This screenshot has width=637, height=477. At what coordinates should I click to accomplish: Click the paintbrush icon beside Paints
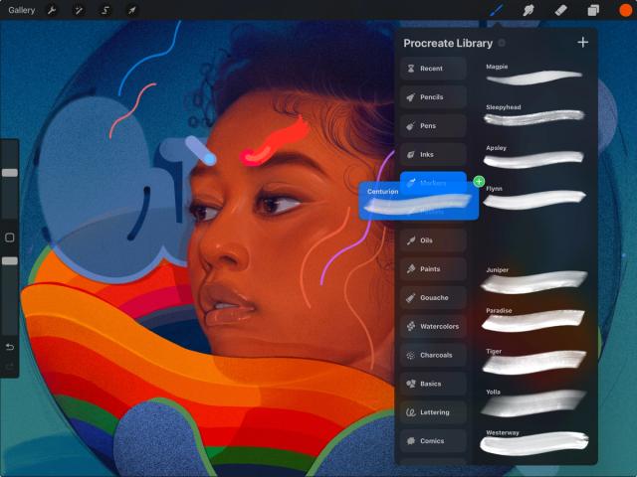411,269
